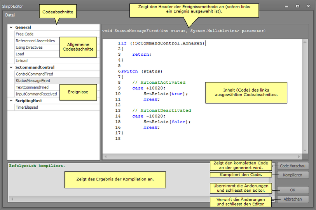
Task: Collapse the ScriptingHost section chevron
Action: (11, 101)
